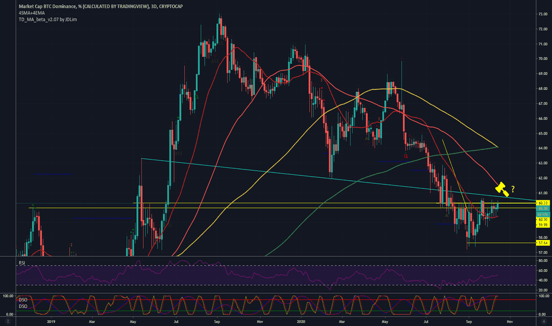Click the 60.33 yellow price label
The image size is (552, 326).
[543, 203]
